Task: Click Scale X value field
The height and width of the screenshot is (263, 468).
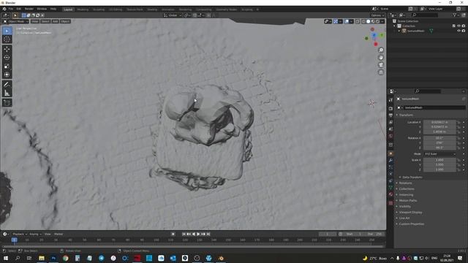Action: [439, 160]
